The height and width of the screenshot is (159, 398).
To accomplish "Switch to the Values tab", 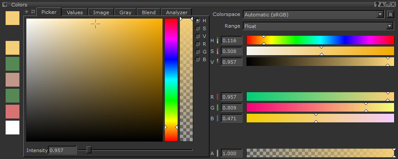I will [x=75, y=12].
